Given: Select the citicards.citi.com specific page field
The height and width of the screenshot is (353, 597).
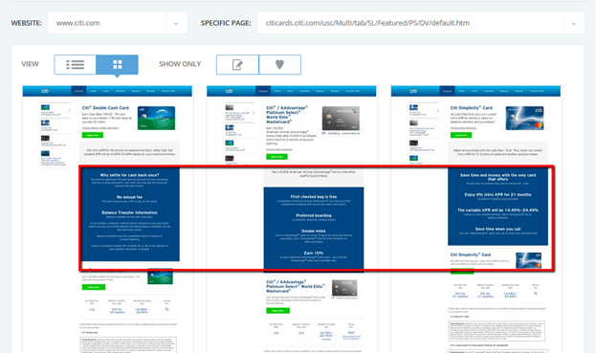Looking at the screenshot, I should point(410,23).
